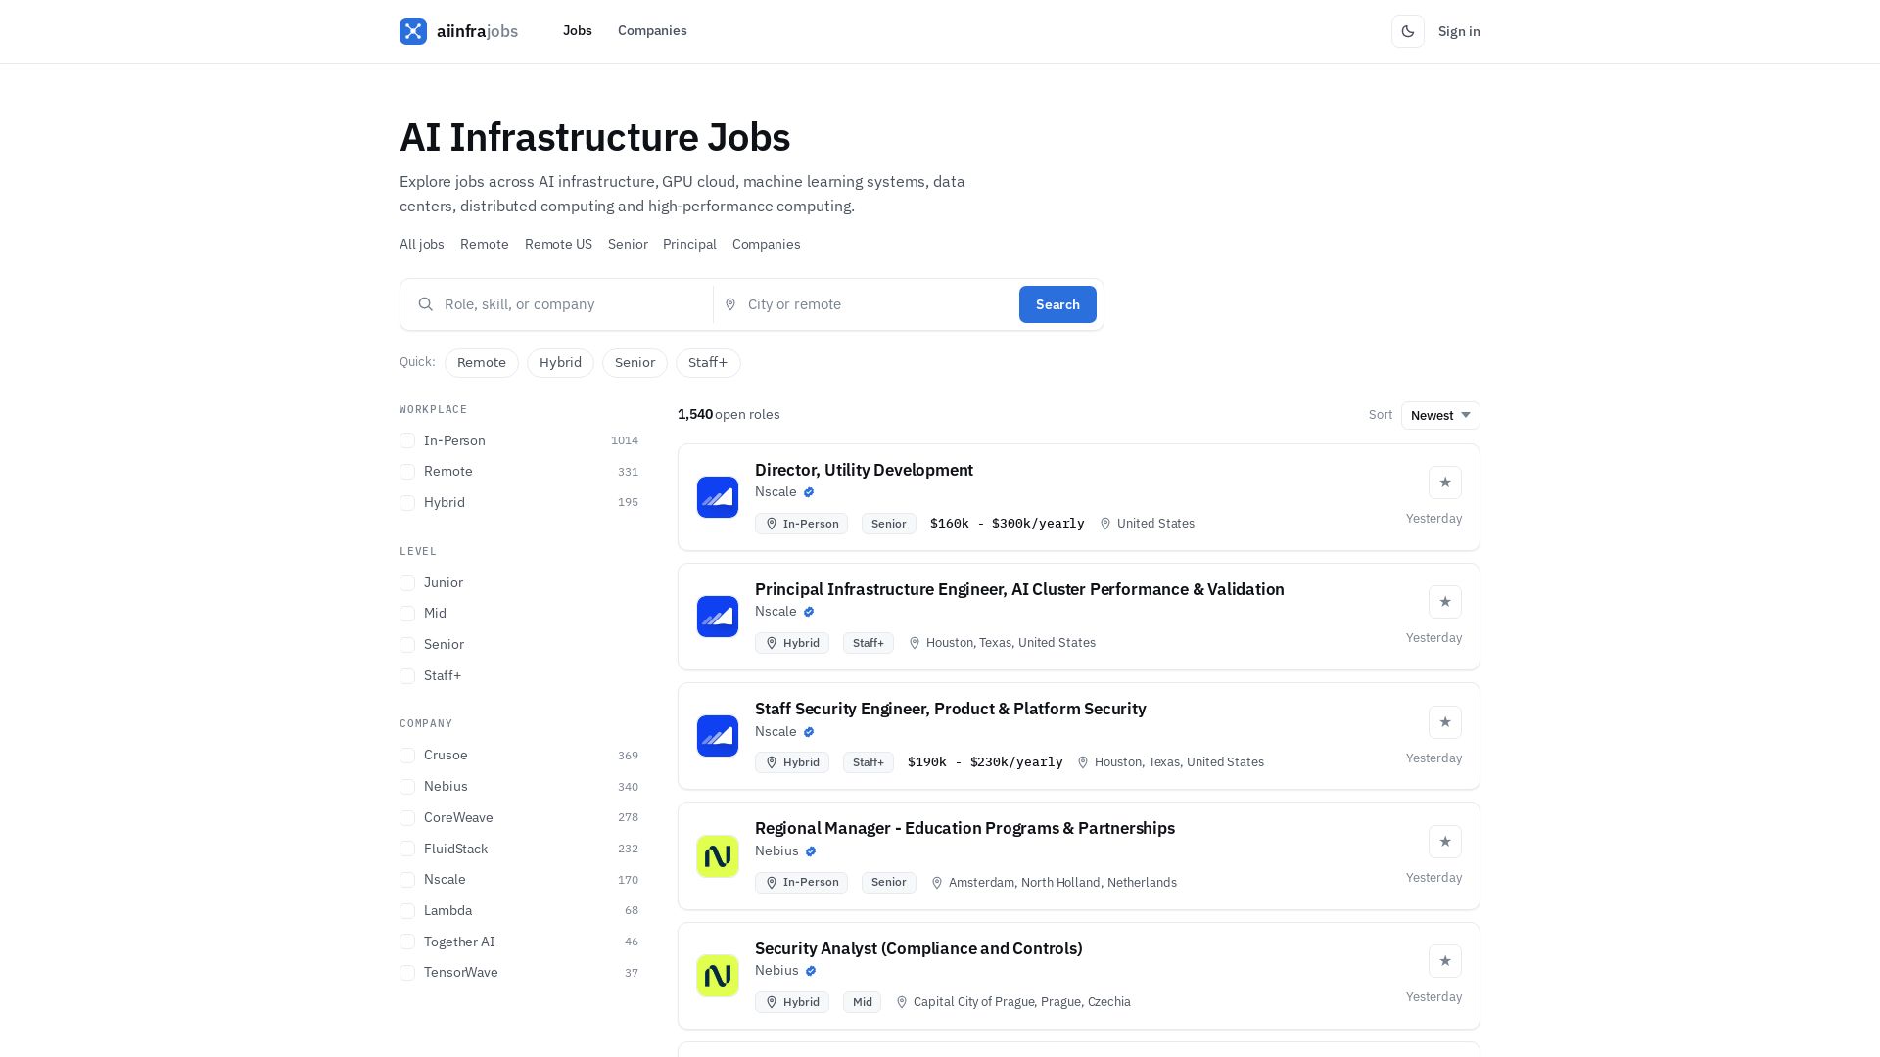This screenshot has width=1880, height=1057.
Task: Click the $160k - $300k/yearly salary text
Action: [1008, 524]
